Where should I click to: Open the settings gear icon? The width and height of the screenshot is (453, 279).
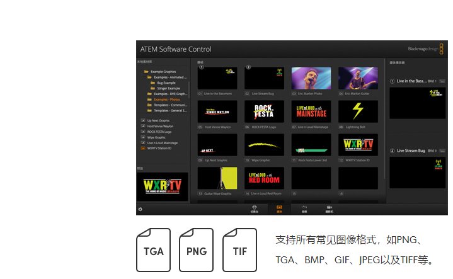point(140,209)
